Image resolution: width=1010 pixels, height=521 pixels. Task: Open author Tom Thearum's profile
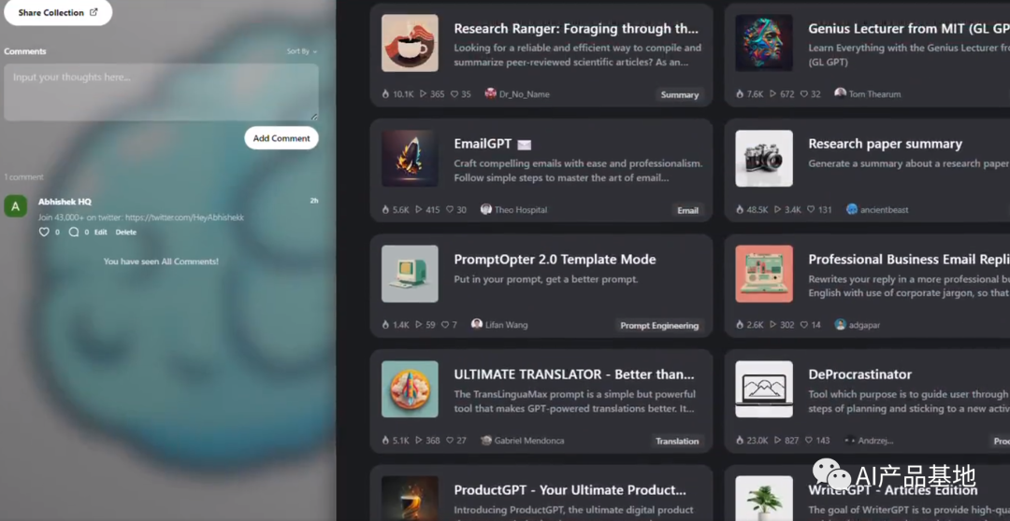coord(868,94)
